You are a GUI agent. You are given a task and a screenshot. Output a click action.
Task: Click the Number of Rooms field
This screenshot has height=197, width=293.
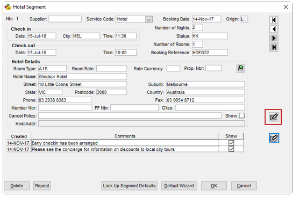coord(197,44)
